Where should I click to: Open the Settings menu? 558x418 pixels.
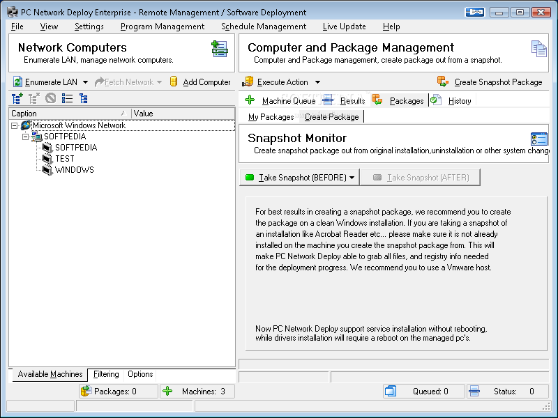[x=89, y=26]
